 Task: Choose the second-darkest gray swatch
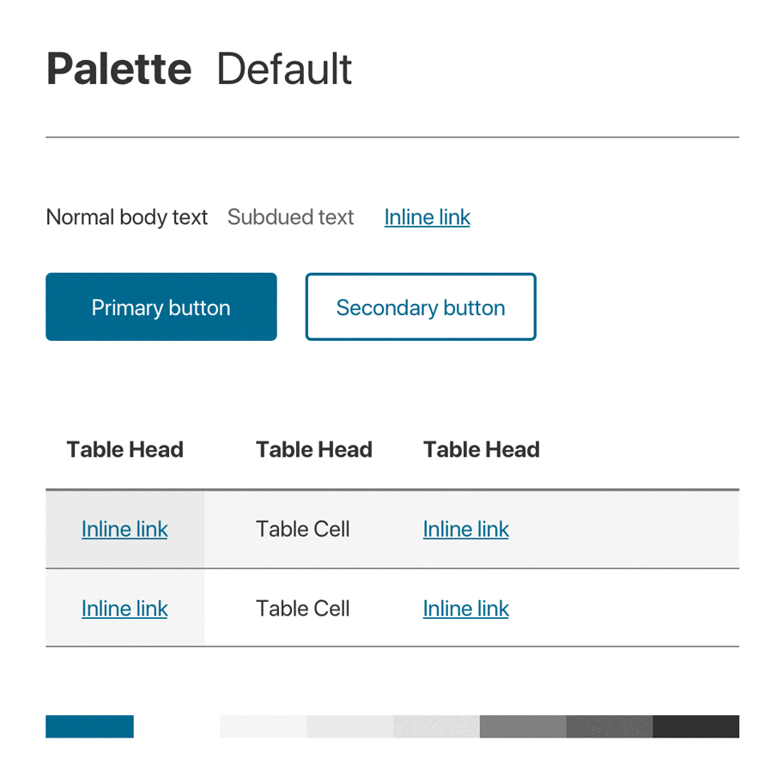(x=610, y=726)
